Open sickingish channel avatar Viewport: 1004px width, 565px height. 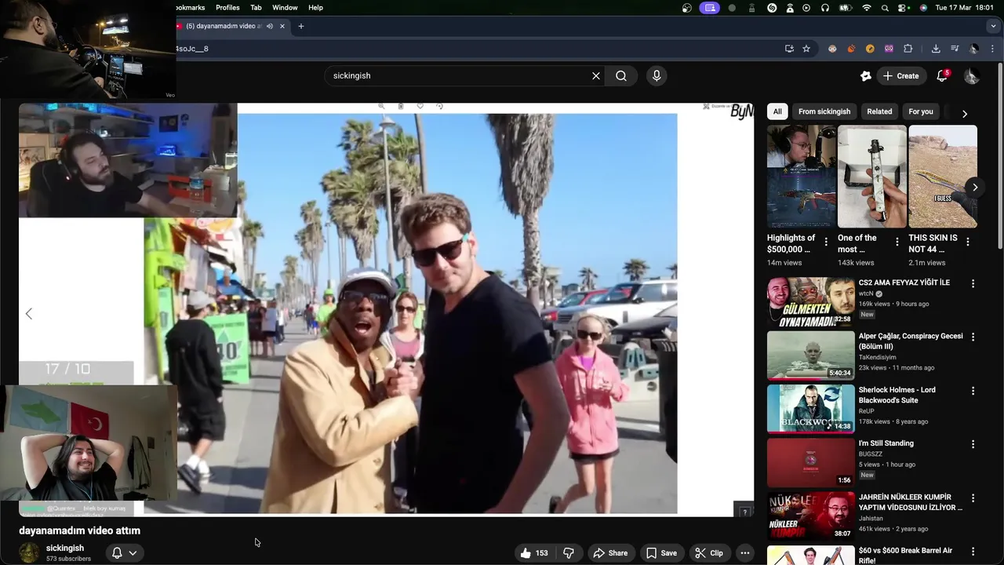pyautogui.click(x=30, y=552)
